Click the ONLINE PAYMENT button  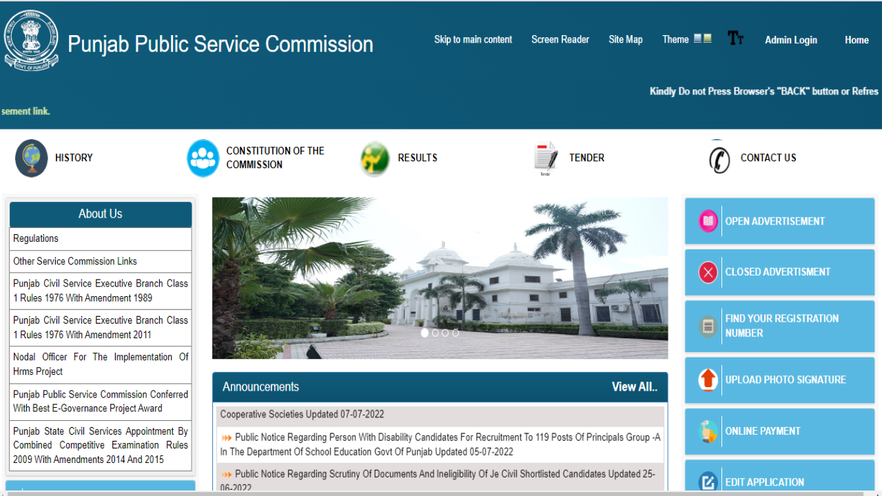[779, 431]
